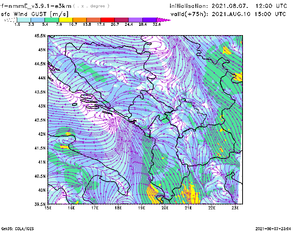
Task: Click the legend value "20.7"
Action: point(115,24)
